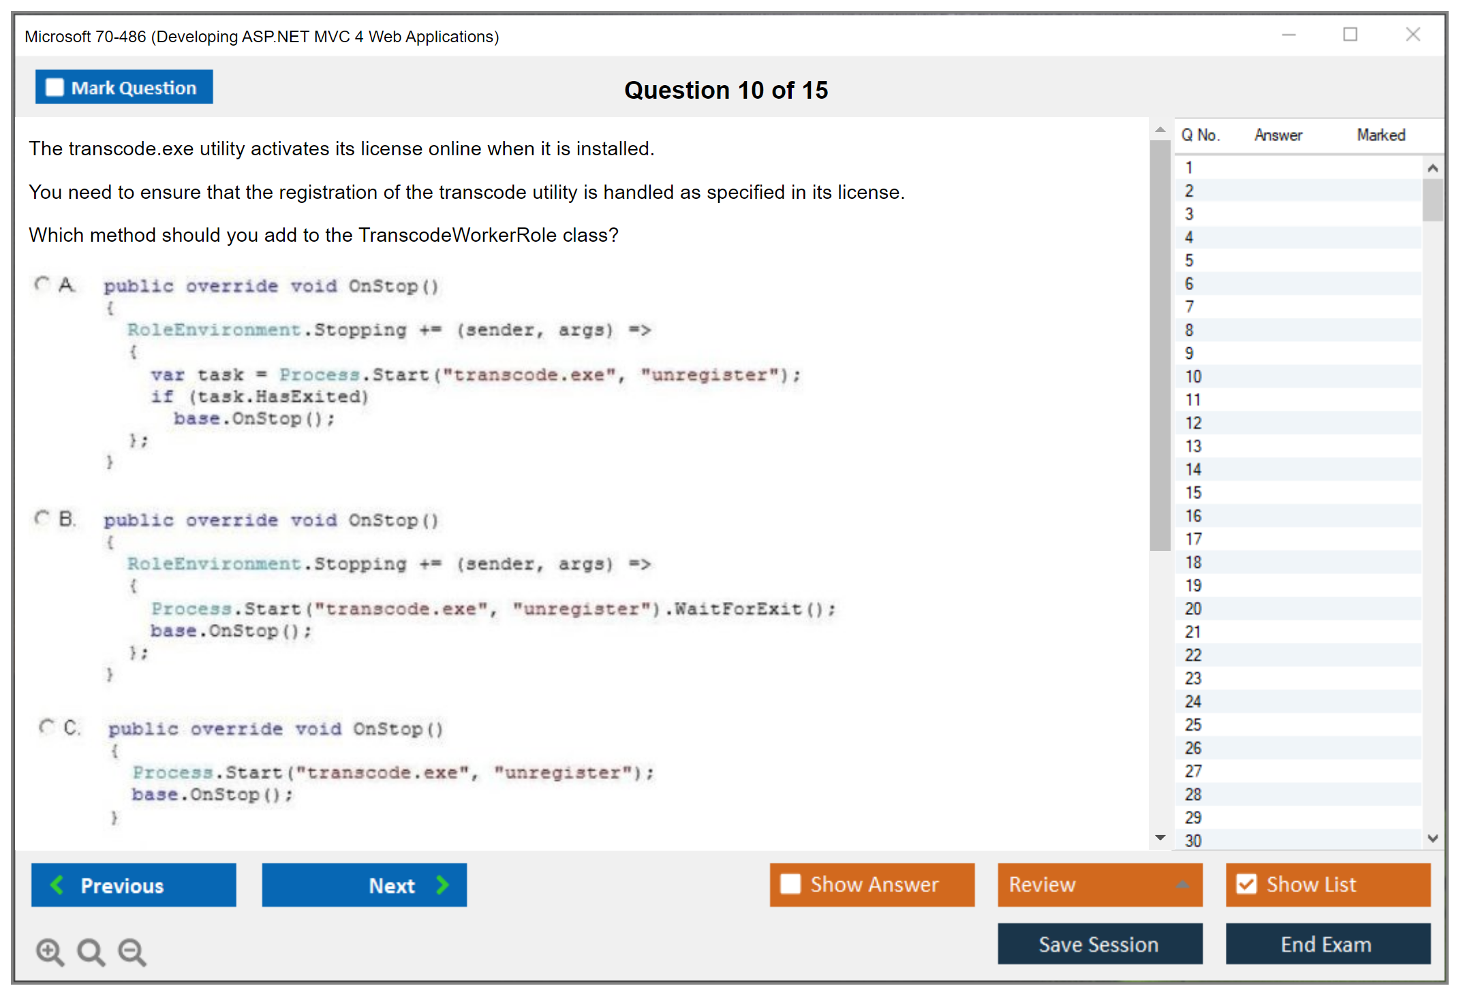Click the green left chevron on Previous
1465x1001 pixels.
[57, 885]
